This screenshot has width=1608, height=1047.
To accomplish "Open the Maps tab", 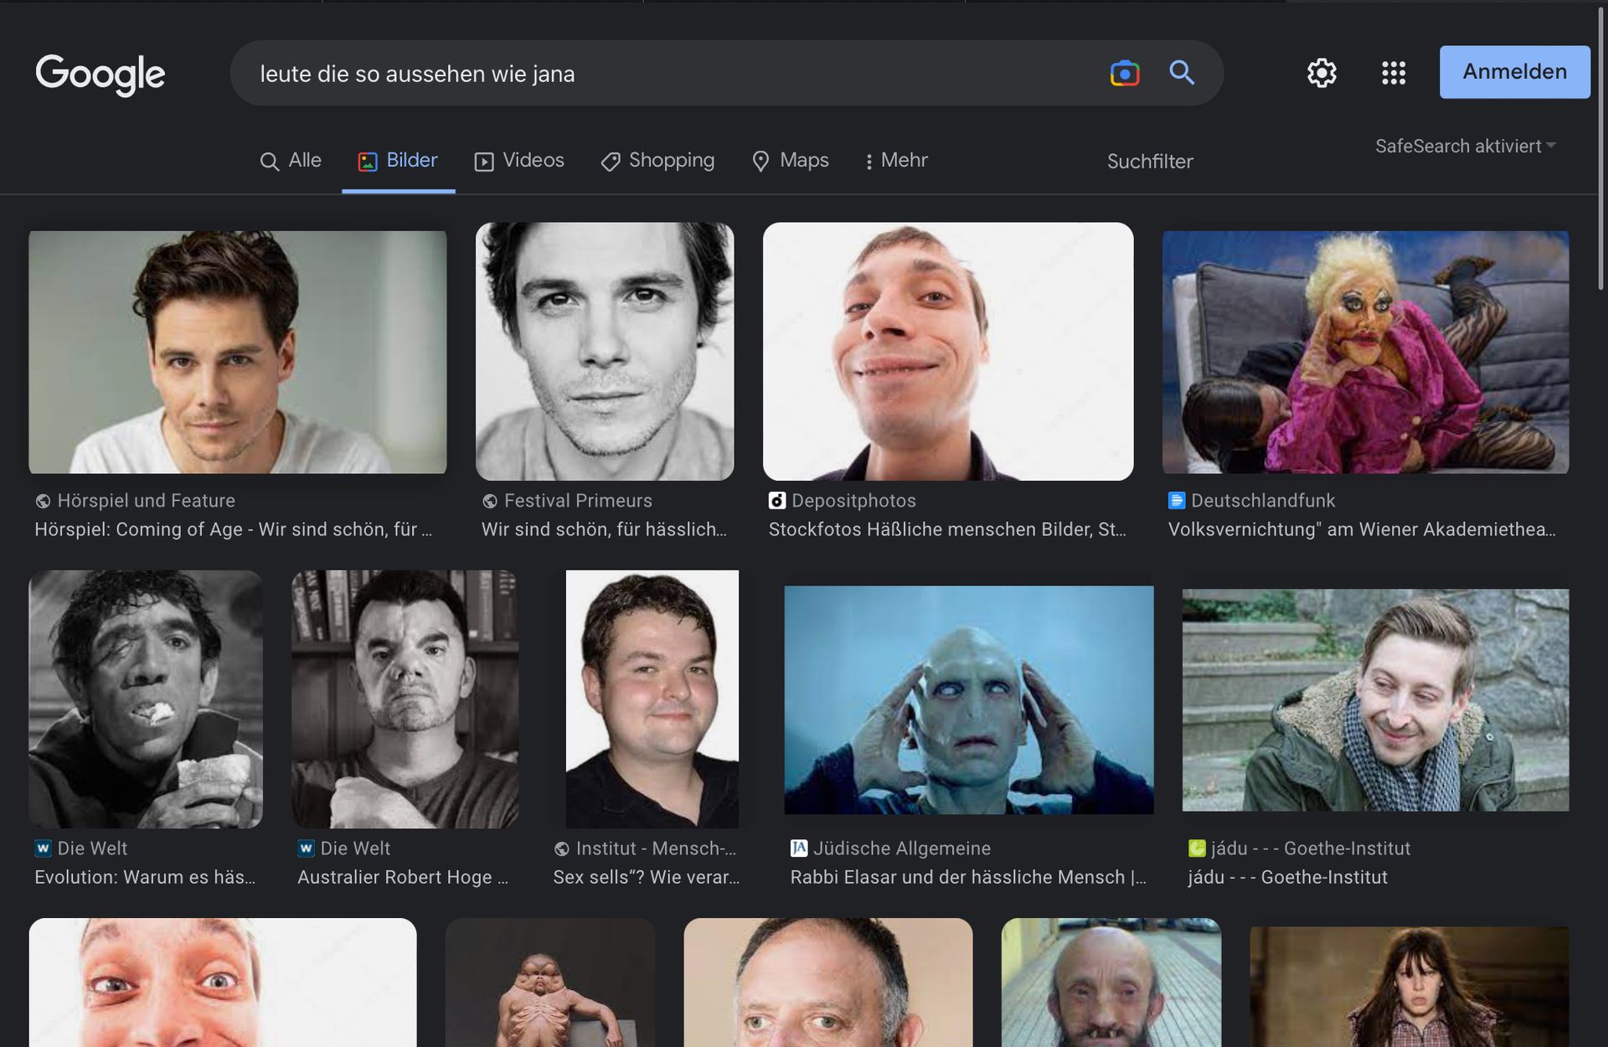I will 791,160.
